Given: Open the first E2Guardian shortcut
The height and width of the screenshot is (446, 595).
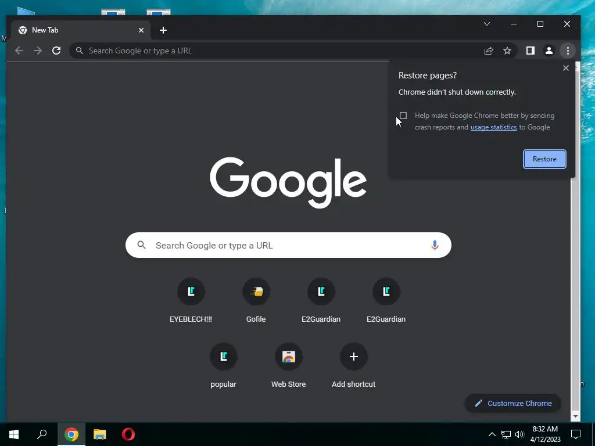Looking at the screenshot, I should pos(321,300).
